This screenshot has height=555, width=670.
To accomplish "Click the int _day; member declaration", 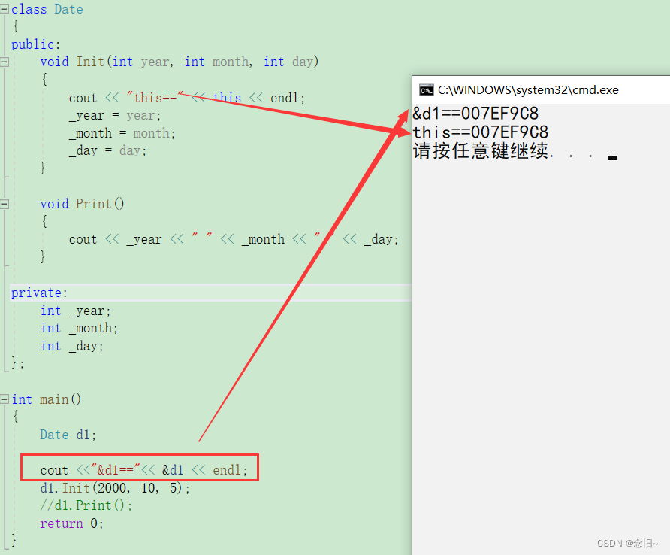I will pos(72,346).
